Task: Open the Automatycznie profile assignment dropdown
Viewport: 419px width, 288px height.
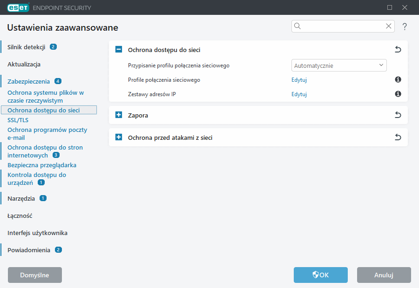Action: (x=339, y=65)
